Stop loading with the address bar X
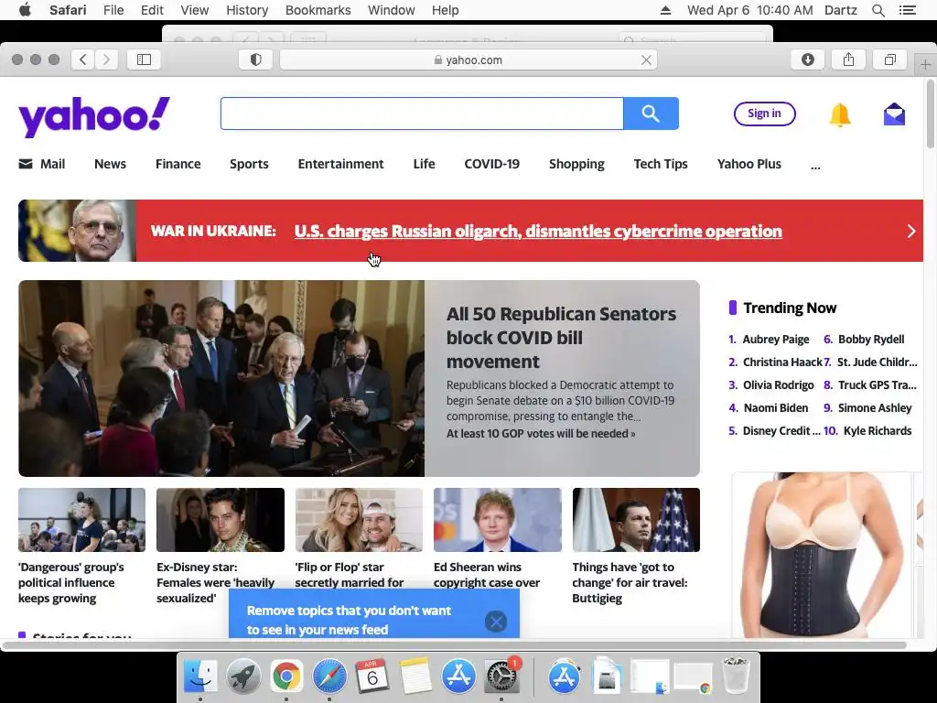This screenshot has width=937, height=703. (646, 59)
